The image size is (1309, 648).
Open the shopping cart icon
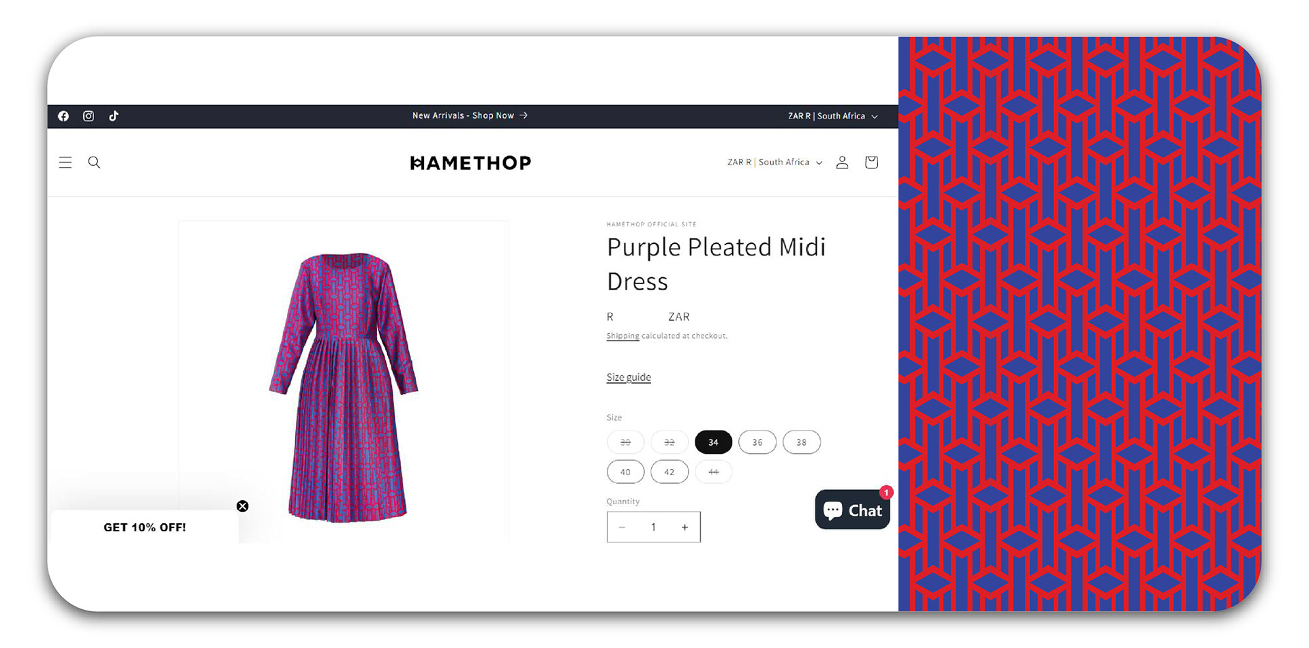(x=871, y=162)
